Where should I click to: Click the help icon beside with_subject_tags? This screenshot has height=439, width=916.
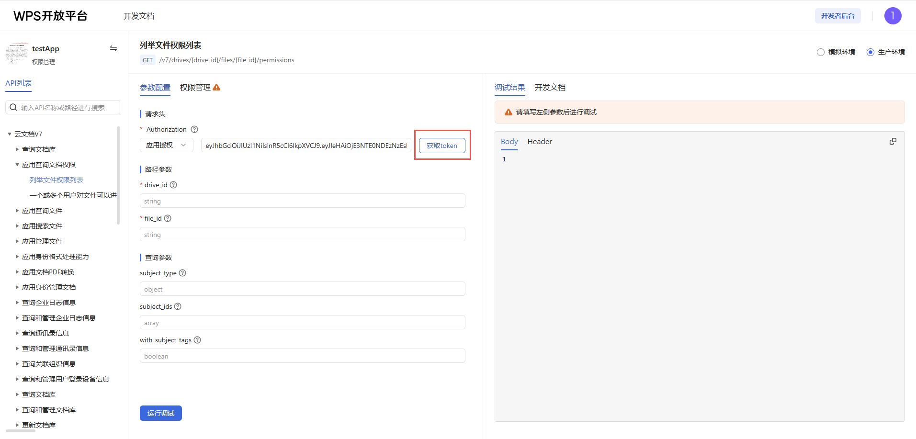tap(197, 340)
